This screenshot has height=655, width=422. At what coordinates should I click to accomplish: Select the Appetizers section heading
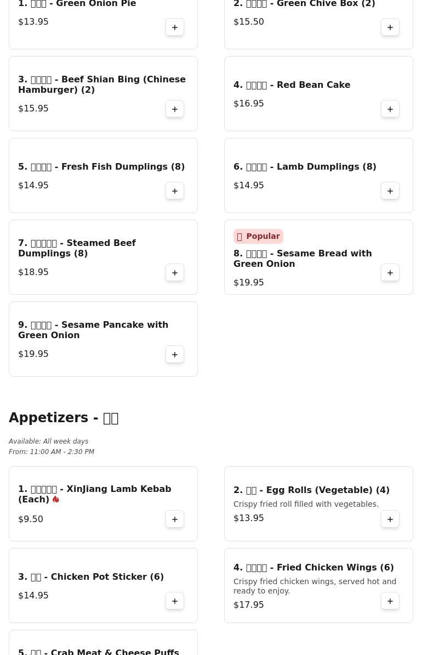pyautogui.click(x=64, y=418)
